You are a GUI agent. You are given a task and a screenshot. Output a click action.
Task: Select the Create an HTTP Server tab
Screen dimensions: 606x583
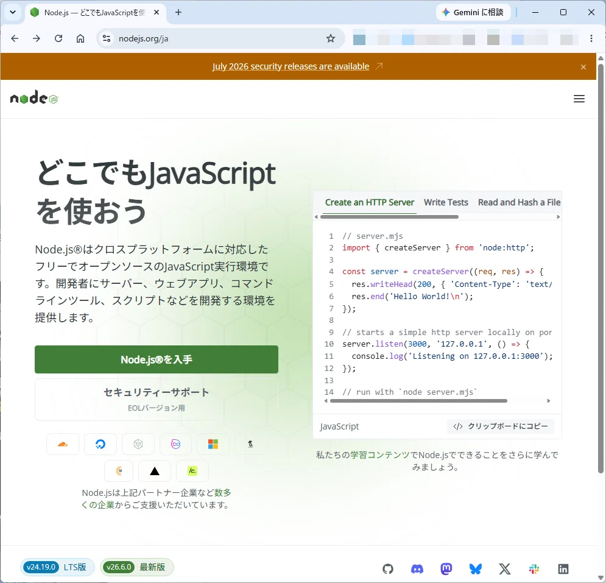click(x=370, y=202)
